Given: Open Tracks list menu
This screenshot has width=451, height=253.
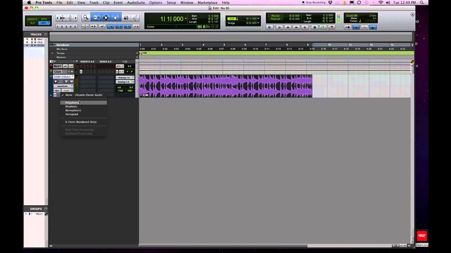Looking at the screenshot, I should (45, 34).
